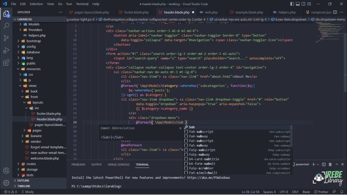Close the terminal panel

(343, 164)
